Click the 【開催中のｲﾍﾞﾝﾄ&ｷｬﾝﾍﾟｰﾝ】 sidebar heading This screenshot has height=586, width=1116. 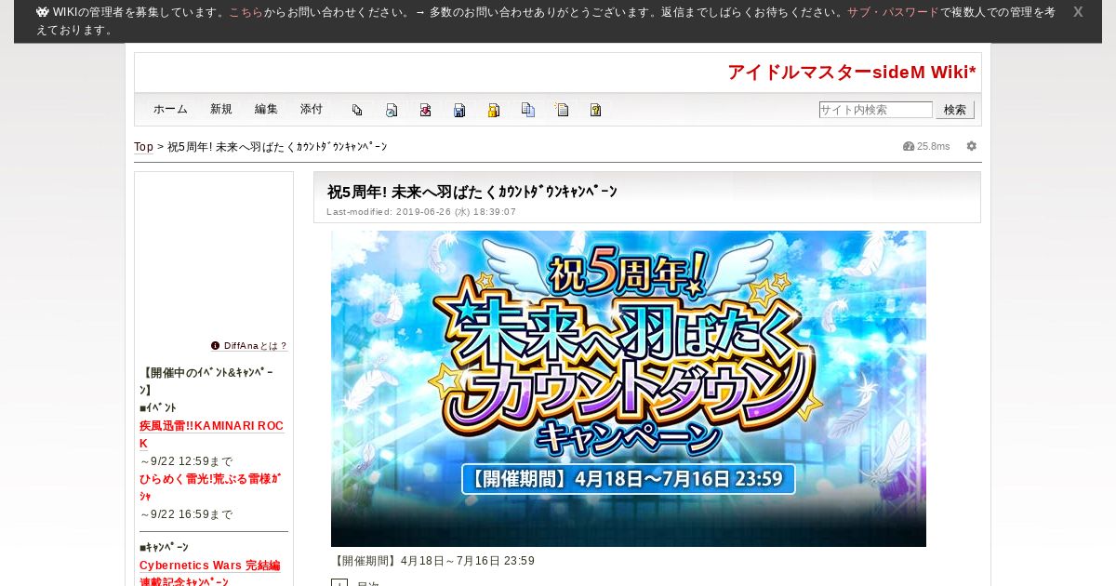click(206, 381)
